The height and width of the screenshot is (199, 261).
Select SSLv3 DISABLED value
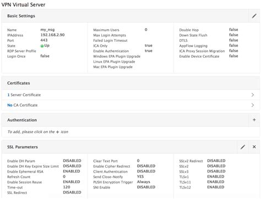(x=216, y=171)
